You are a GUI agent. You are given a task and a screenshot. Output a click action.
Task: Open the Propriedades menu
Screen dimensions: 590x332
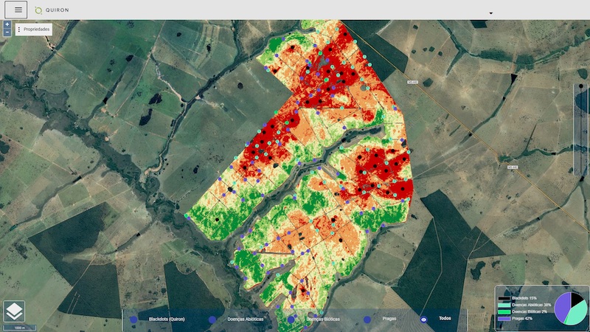coord(34,30)
